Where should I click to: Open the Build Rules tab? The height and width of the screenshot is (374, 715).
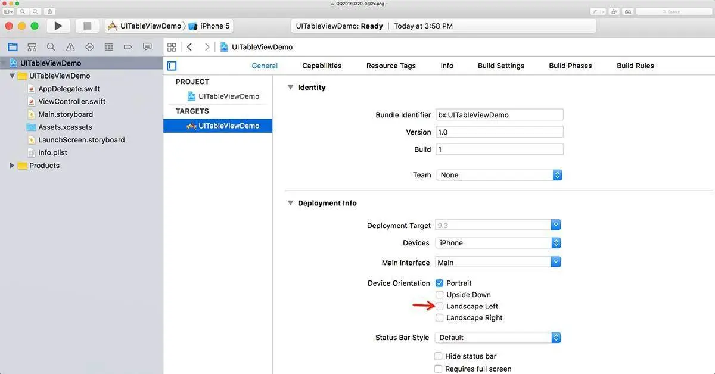[x=635, y=66]
